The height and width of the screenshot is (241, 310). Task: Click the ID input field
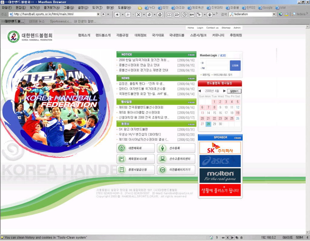tap(217, 63)
